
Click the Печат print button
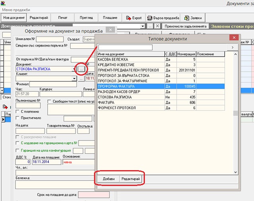(63, 18)
